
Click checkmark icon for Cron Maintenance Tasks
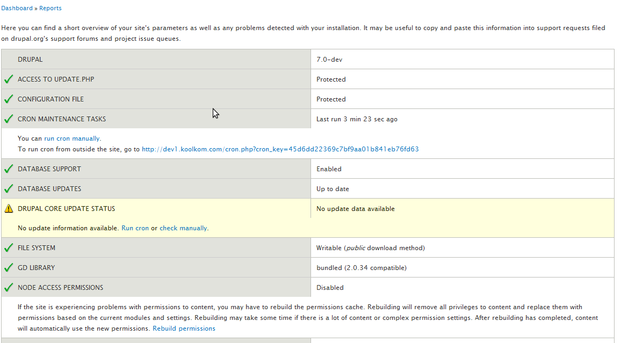(x=9, y=119)
